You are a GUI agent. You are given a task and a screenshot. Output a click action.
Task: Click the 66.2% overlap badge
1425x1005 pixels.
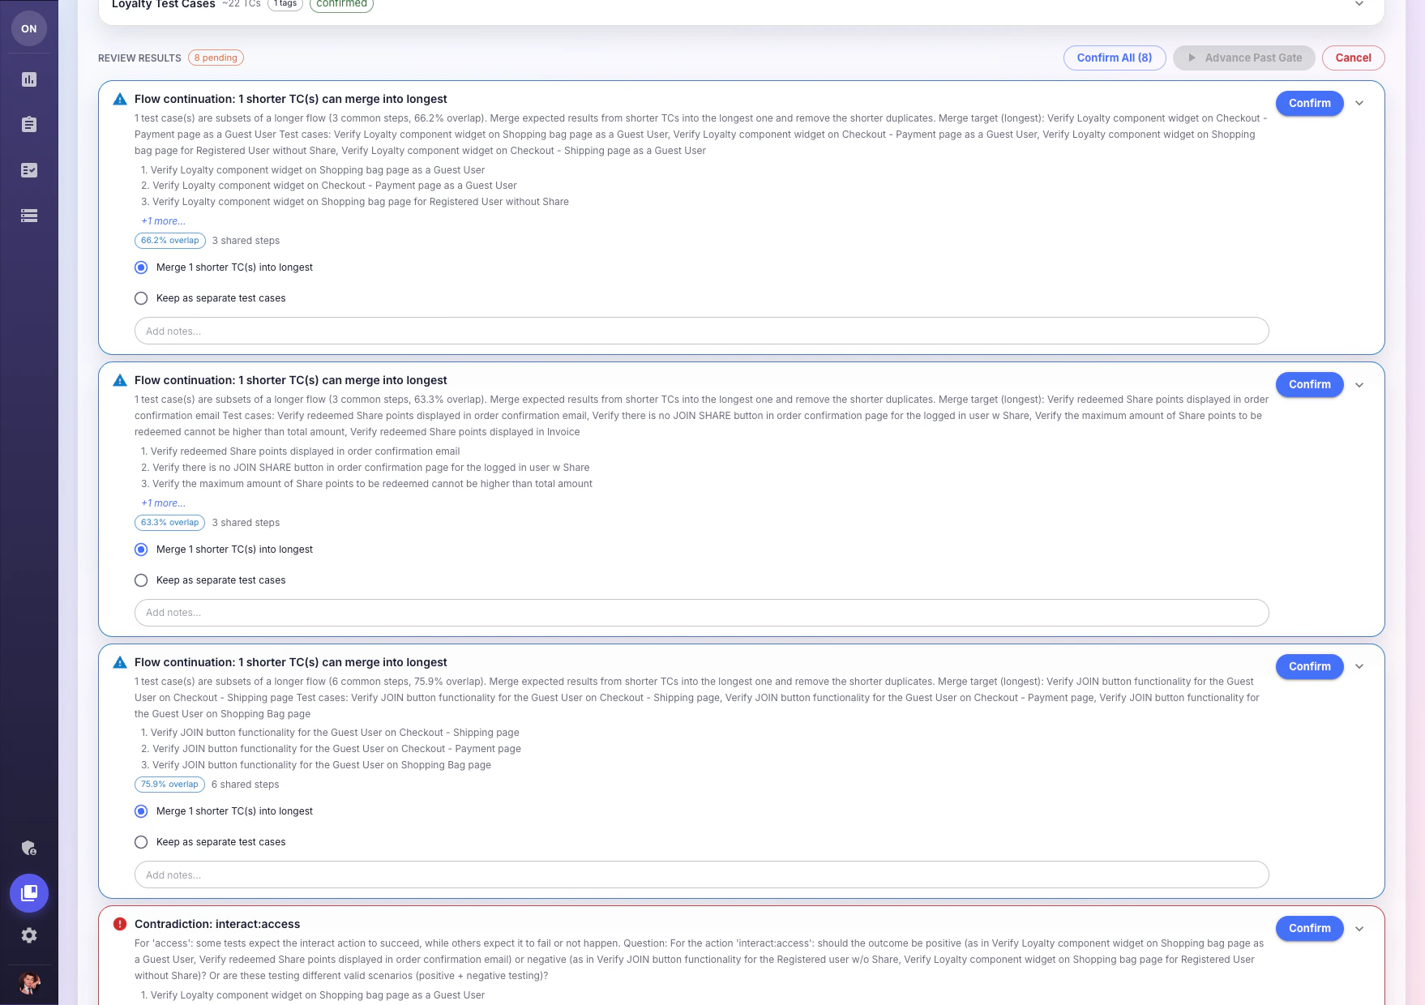[169, 240]
